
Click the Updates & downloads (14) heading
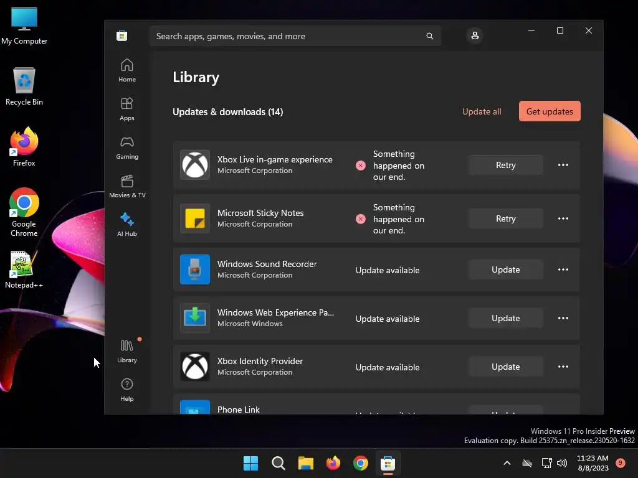(x=228, y=112)
